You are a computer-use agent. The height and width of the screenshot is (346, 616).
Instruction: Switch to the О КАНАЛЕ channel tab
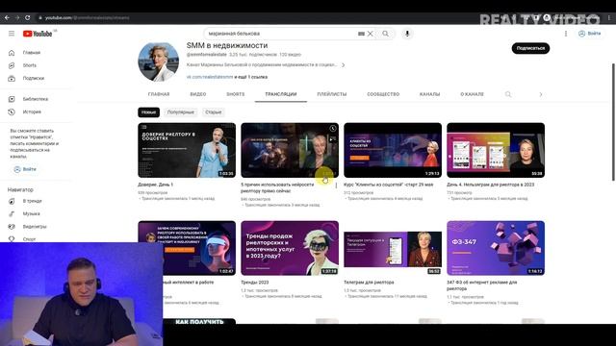pyautogui.click(x=473, y=94)
